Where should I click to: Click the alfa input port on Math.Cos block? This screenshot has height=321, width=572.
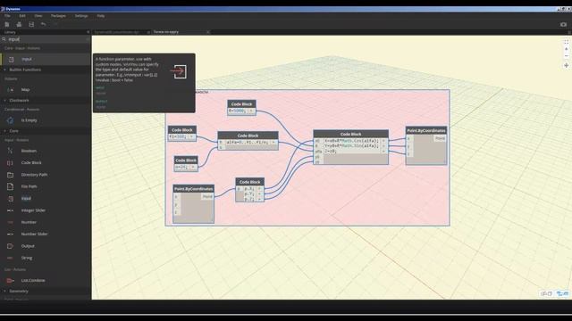(x=318, y=151)
